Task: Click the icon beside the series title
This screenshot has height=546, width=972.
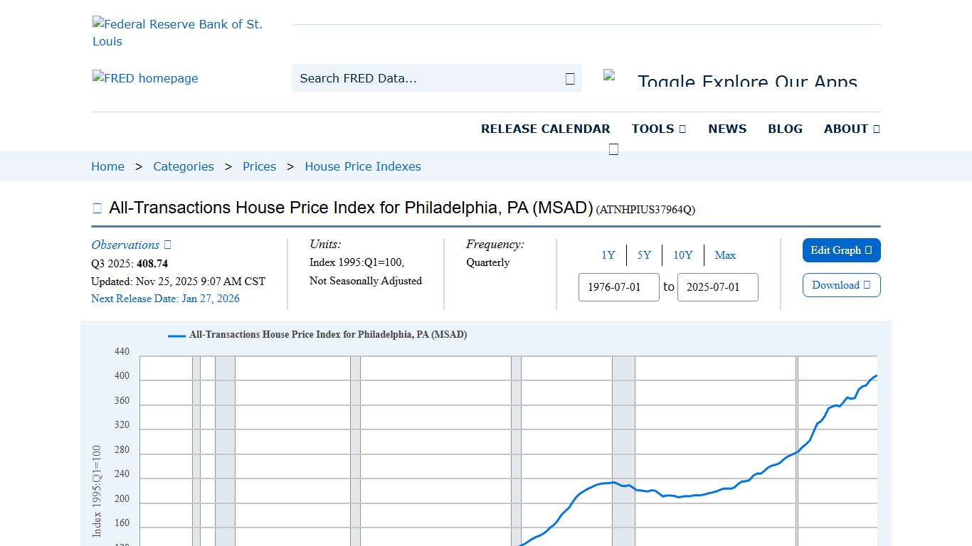Action: [x=97, y=207]
